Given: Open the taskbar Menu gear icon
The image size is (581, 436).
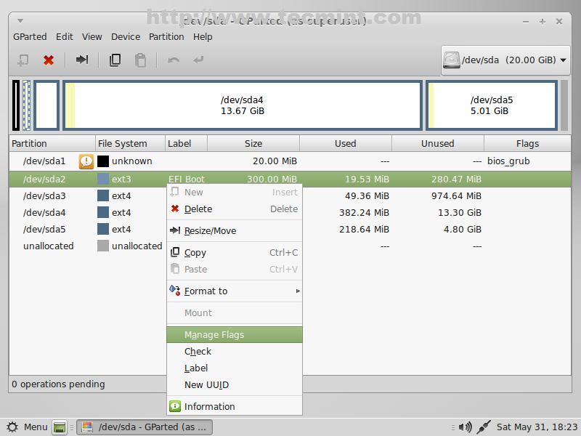Looking at the screenshot, I should point(12,427).
